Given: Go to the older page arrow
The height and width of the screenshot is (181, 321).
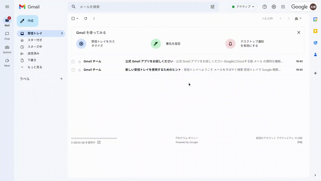Looking at the screenshot, I should (289, 18).
